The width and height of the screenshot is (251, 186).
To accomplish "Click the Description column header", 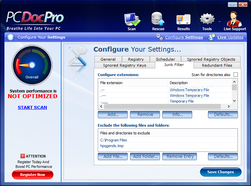I will pos(200,83).
